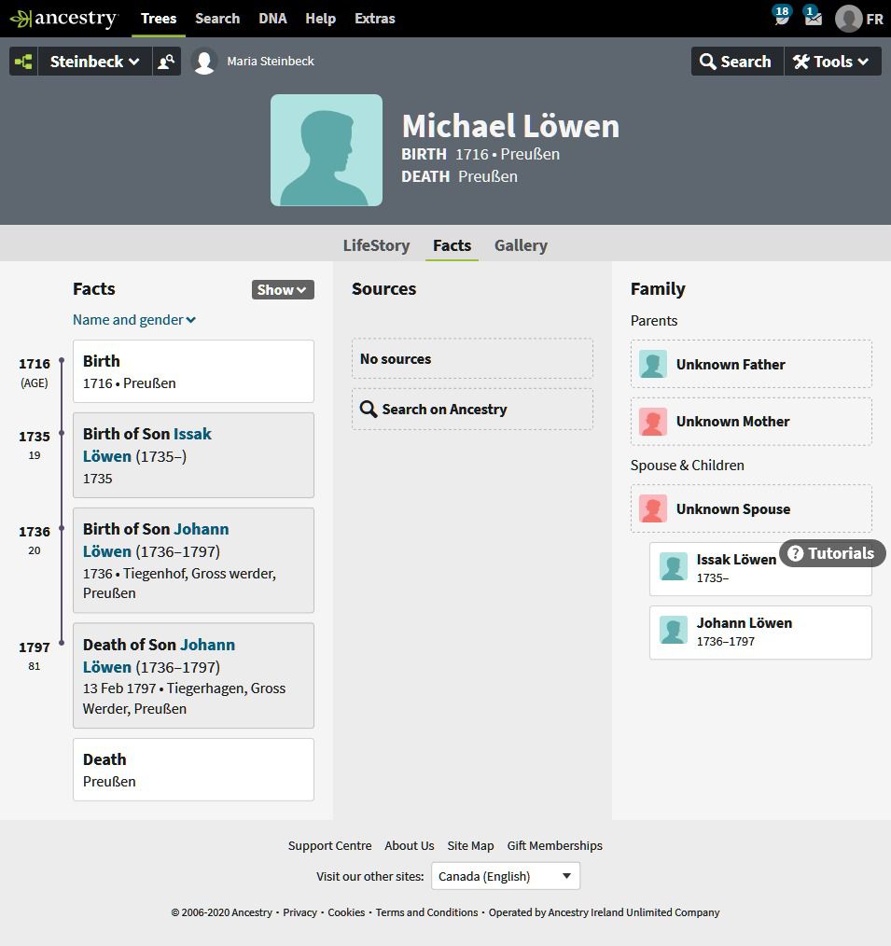
Task: Click 1797 timeline marker
Action: pos(62,643)
